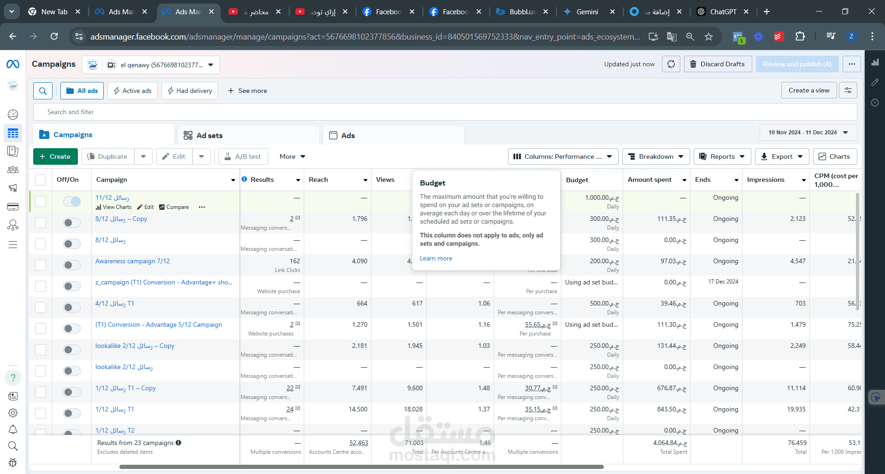Switch to the Ad sets tab
This screenshot has height=474, width=885.
point(248,135)
